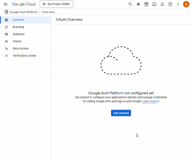Click the Verification Center checkbox icon
Screen dimensions: 191x159
[6, 56]
